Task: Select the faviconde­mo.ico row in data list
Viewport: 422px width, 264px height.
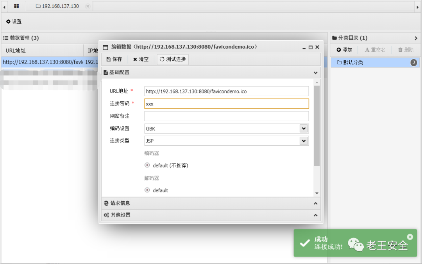Action: [x=50, y=62]
